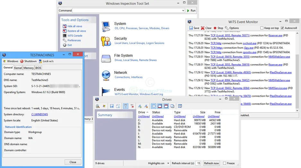The width and height of the screenshot is (301, 168).
Task: Click the Run button beside Command
Action: (191, 11)
